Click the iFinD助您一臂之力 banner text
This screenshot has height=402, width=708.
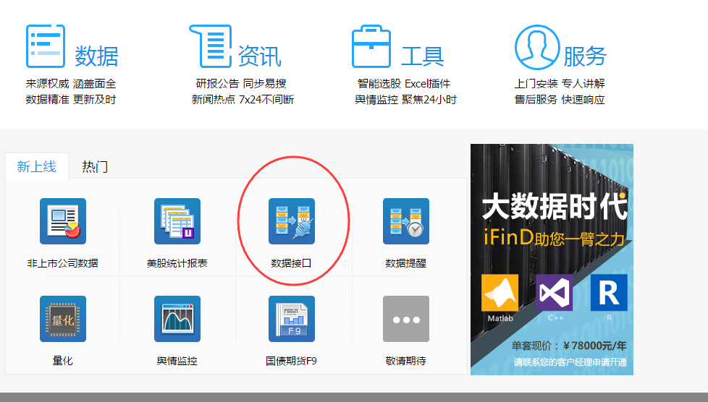[555, 238]
